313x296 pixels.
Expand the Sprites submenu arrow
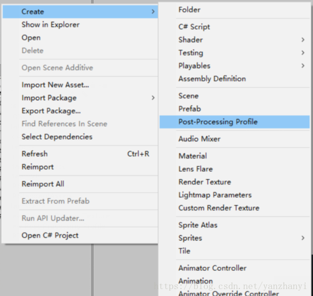pos(303,238)
